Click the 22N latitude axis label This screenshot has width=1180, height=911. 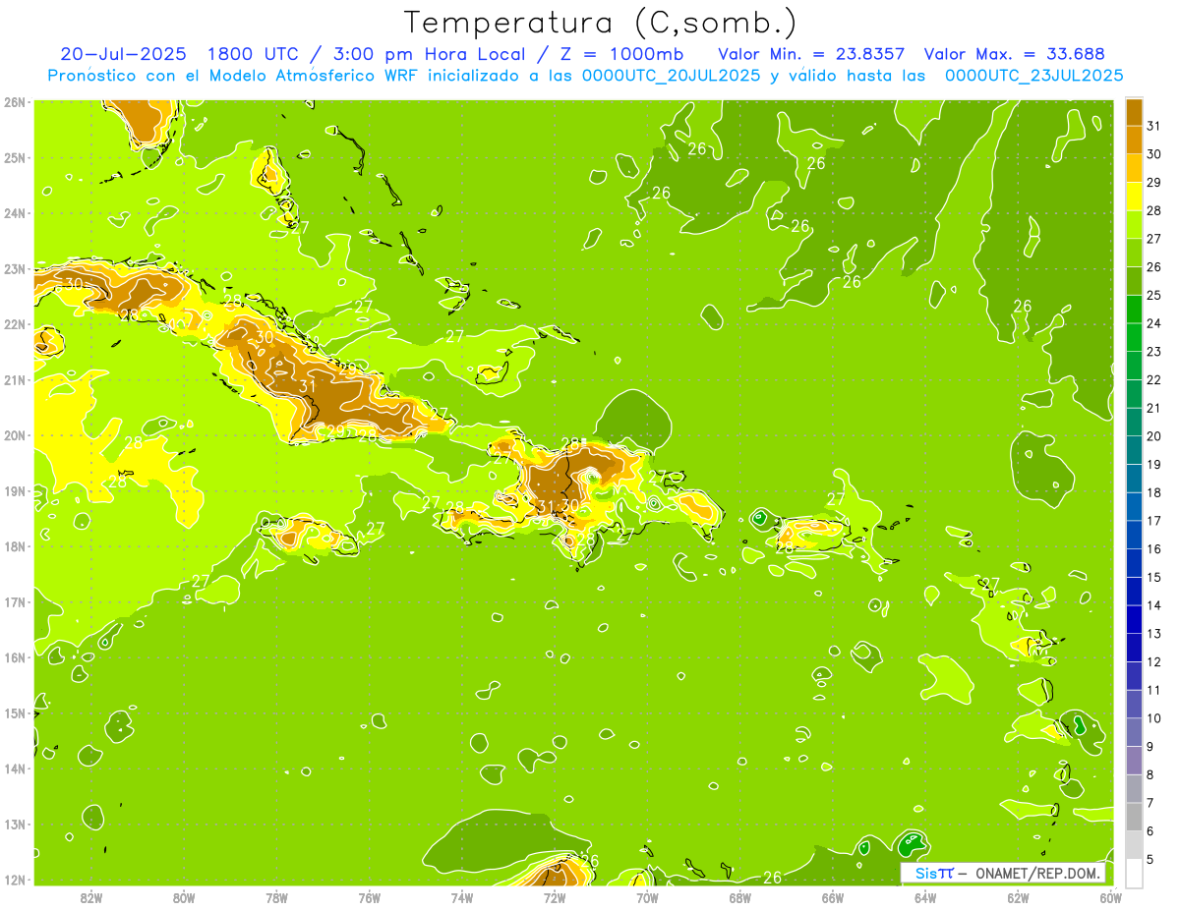16,324
